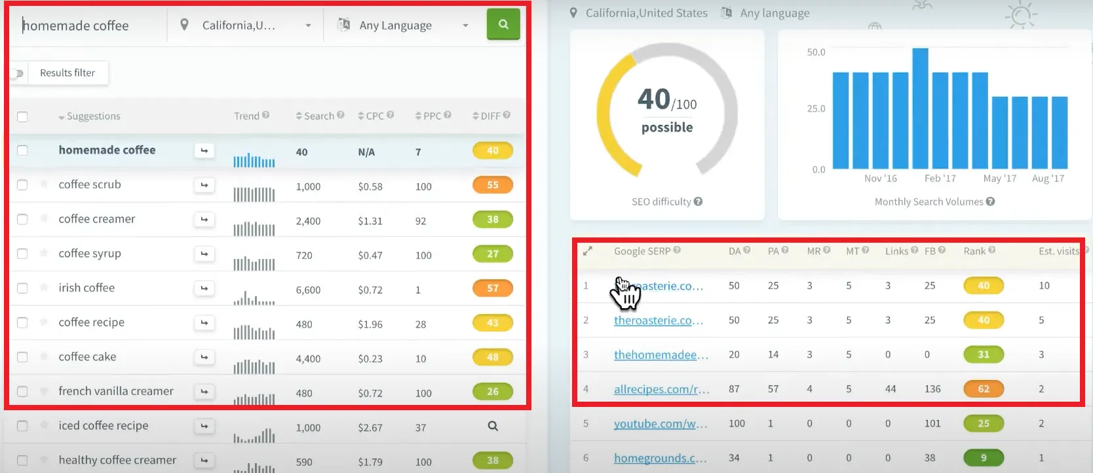Click the help icon next to SEO difficulty
This screenshot has width=1093, height=473.
point(699,201)
